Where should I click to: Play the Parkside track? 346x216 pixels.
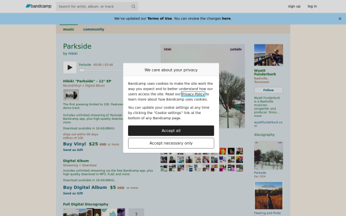pyautogui.click(x=70, y=67)
